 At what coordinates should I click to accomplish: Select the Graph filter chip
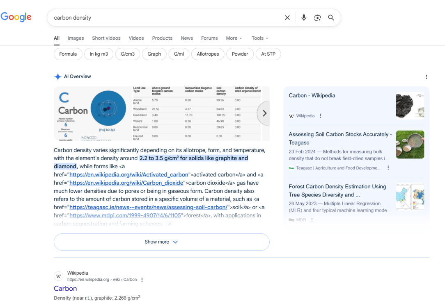click(x=154, y=54)
